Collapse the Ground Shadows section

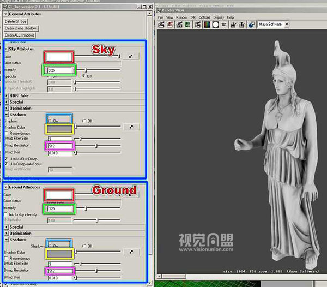pyautogui.click(x=7, y=240)
